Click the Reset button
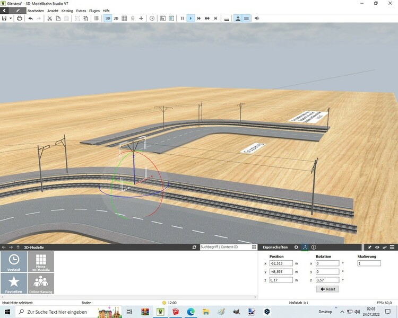The width and height of the screenshot is (398, 318). [x=327, y=289]
